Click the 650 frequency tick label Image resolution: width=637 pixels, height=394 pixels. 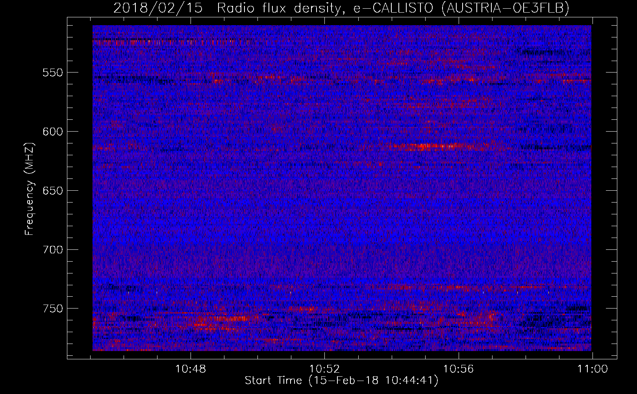(53, 191)
